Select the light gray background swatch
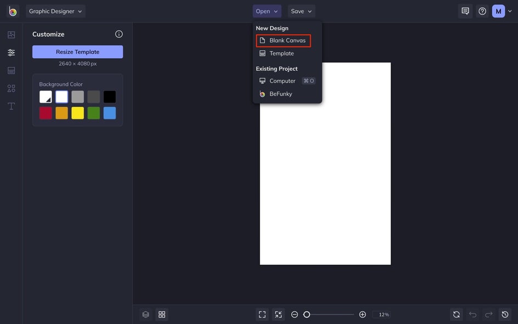Viewport: 518px width, 324px height. click(77, 97)
